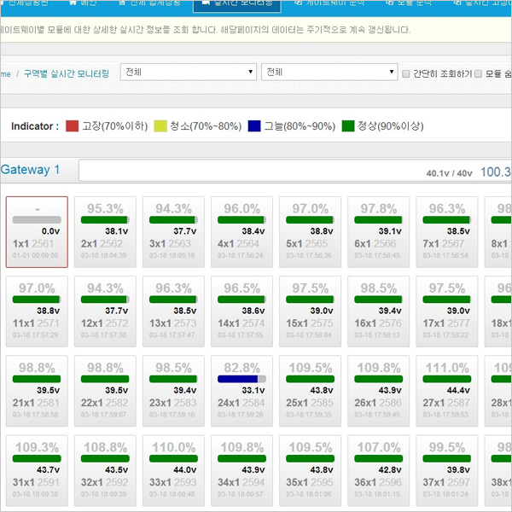
Task: Open the 모듈 분석 tab
Action: (x=408, y=3)
